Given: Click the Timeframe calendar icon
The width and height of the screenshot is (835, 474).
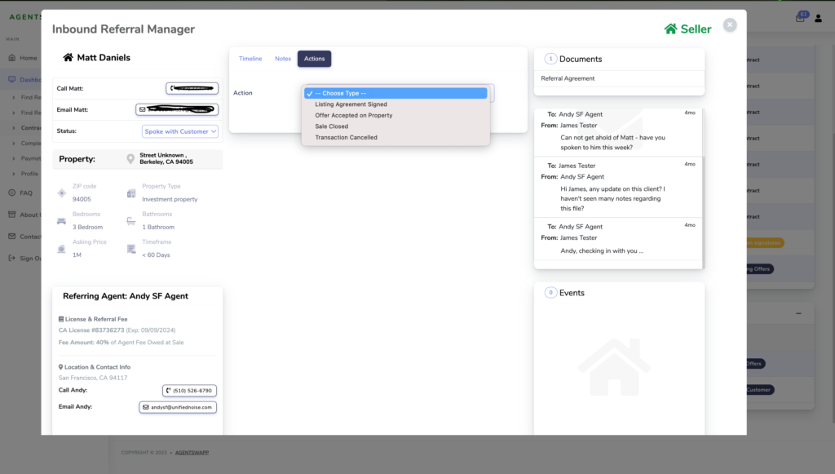Looking at the screenshot, I should point(131,249).
